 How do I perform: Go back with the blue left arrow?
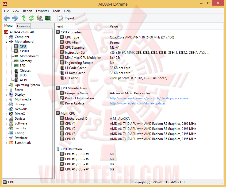click(x=7, y=18)
